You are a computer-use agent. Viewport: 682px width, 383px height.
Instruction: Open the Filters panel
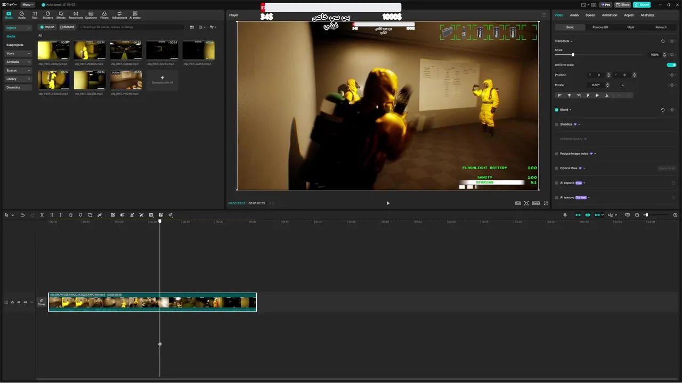tap(104, 15)
